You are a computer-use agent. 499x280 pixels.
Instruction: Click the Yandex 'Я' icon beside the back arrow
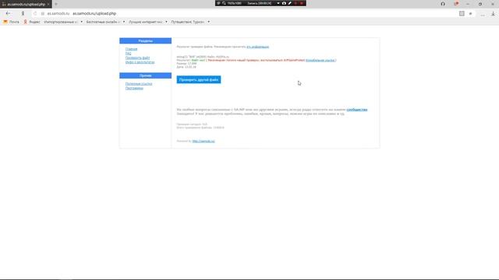click(x=23, y=14)
